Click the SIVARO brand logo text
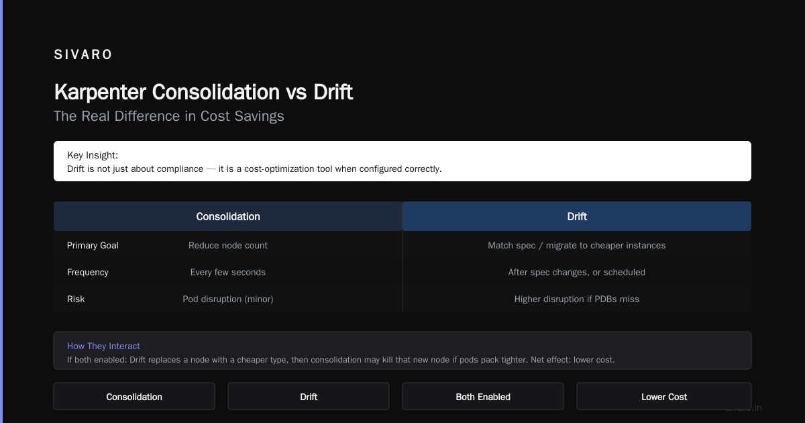This screenshot has width=805, height=423. [83, 55]
